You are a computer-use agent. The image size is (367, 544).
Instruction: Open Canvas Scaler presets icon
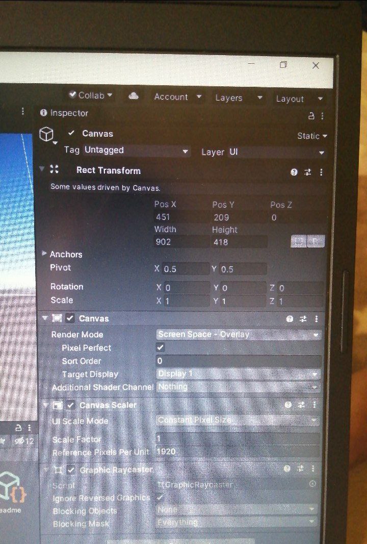pos(301,405)
